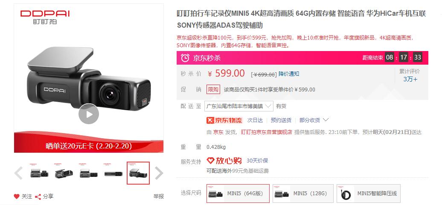Viewport: 442px width, 205px height.
Task: Click the share icon
Action: (x=38, y=196)
